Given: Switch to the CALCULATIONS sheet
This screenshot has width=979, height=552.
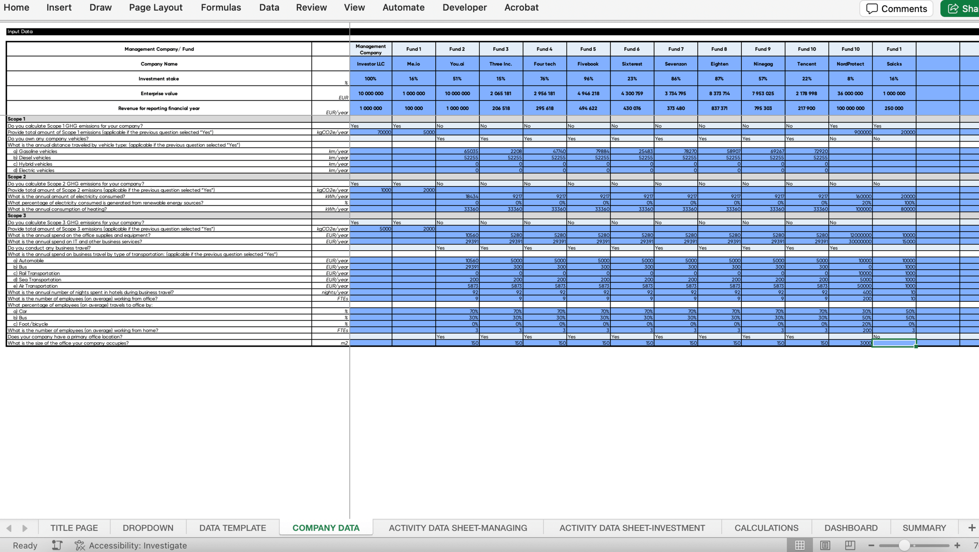Looking at the screenshot, I should pos(766,528).
